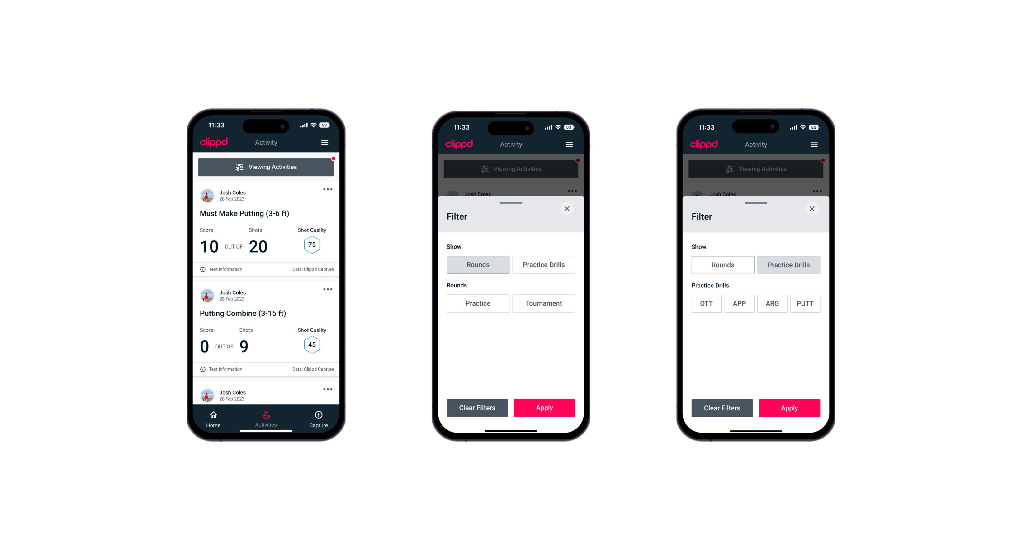Tap the Capture tab icon
This screenshot has width=1022, height=550.
[x=318, y=415]
